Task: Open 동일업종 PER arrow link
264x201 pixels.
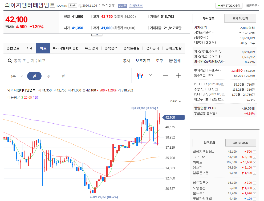Action: point(215,108)
